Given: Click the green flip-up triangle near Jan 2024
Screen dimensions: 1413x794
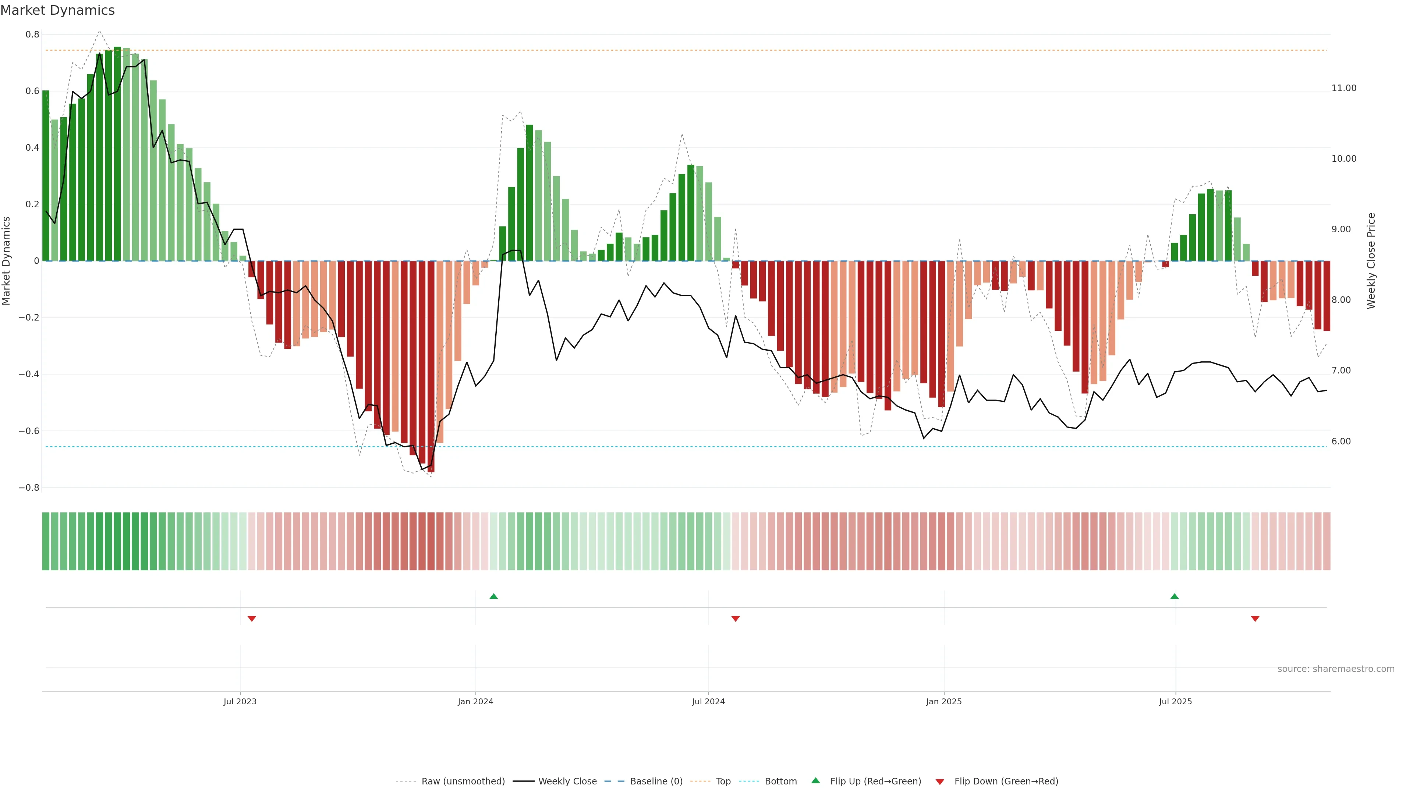Looking at the screenshot, I should pyautogui.click(x=493, y=596).
